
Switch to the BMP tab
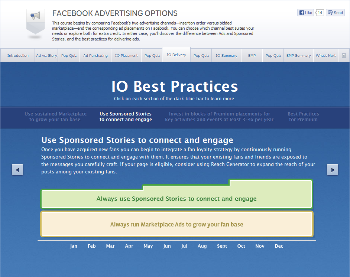click(x=252, y=56)
